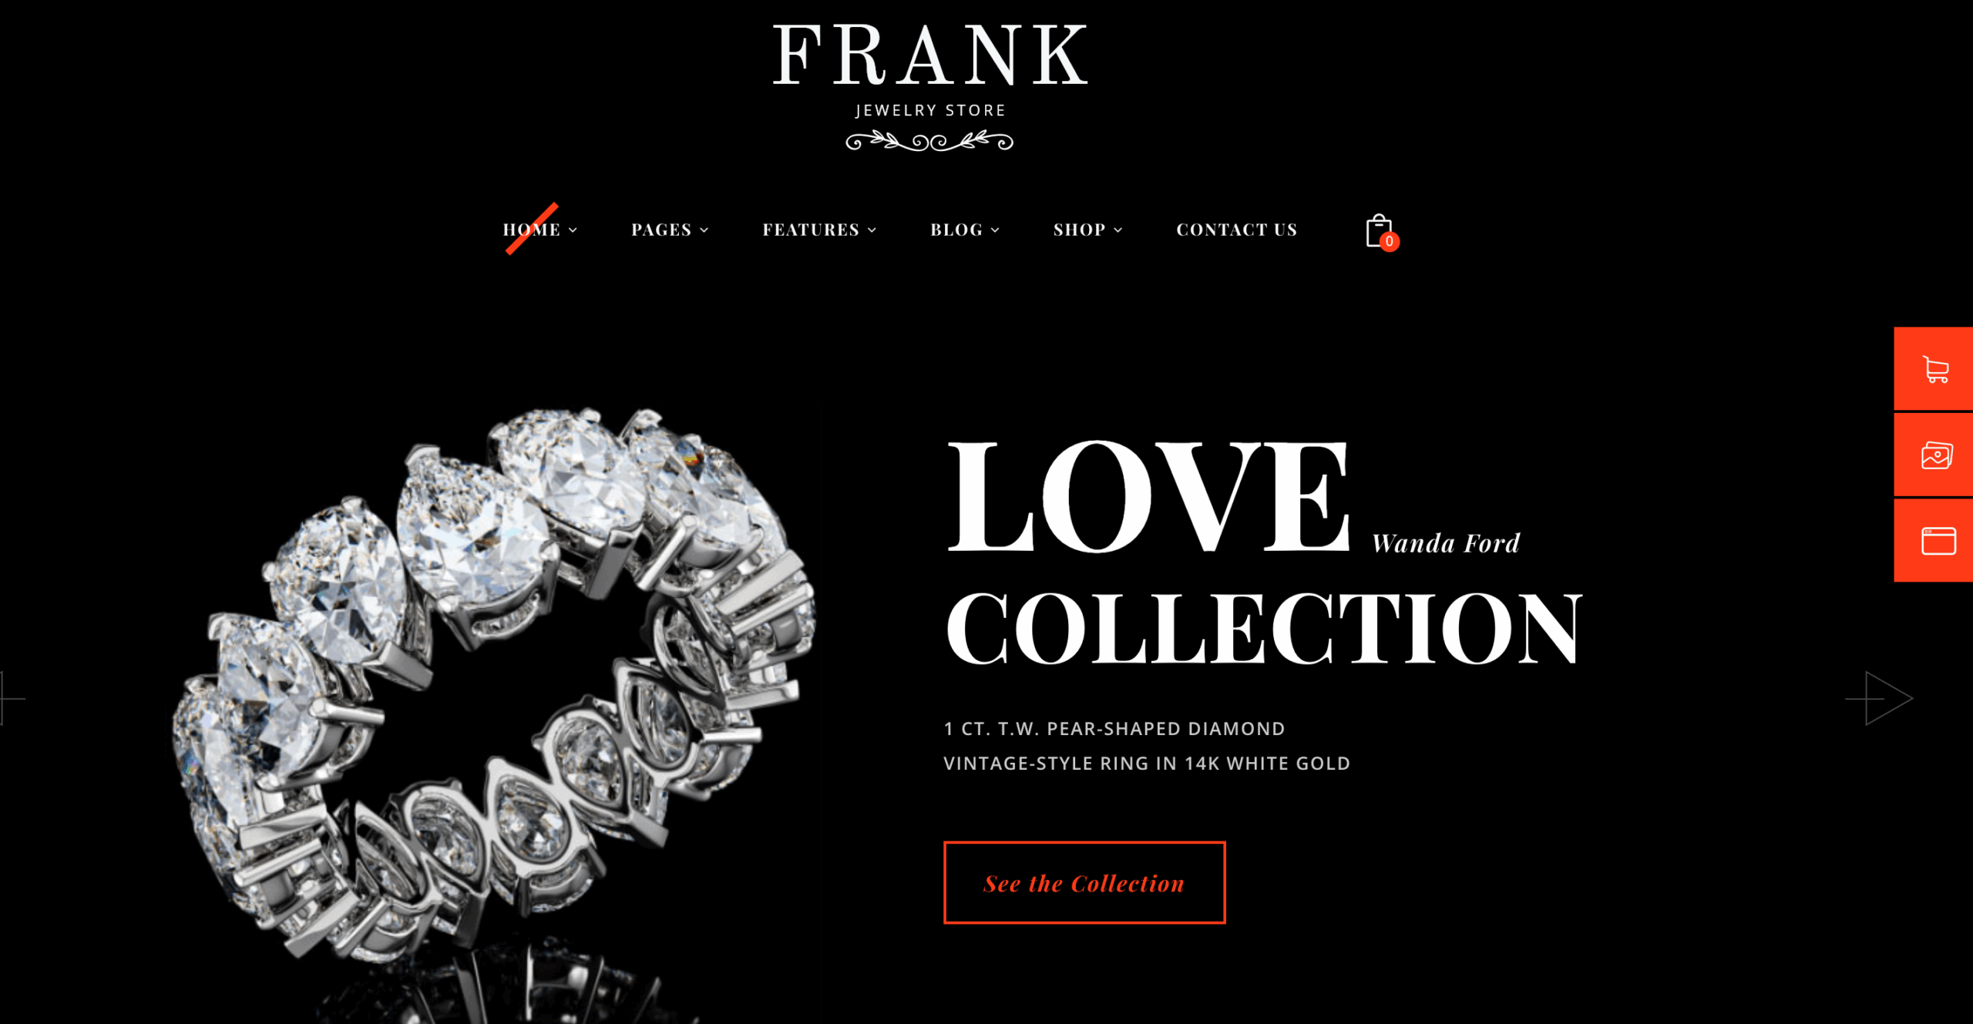This screenshot has width=1973, height=1024.
Task: Click the See the Collection button
Action: 1084,882
